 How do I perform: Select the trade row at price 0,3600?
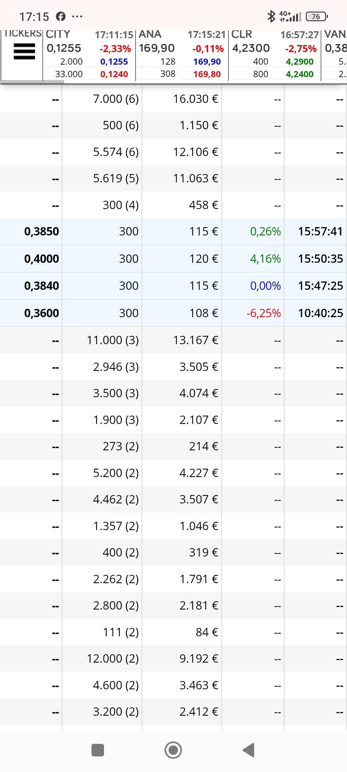173,313
